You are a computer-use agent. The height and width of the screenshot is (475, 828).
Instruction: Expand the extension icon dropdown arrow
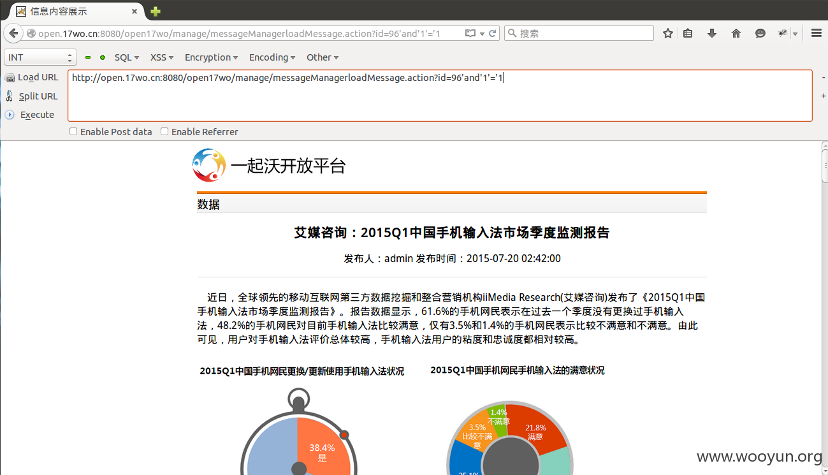click(795, 34)
